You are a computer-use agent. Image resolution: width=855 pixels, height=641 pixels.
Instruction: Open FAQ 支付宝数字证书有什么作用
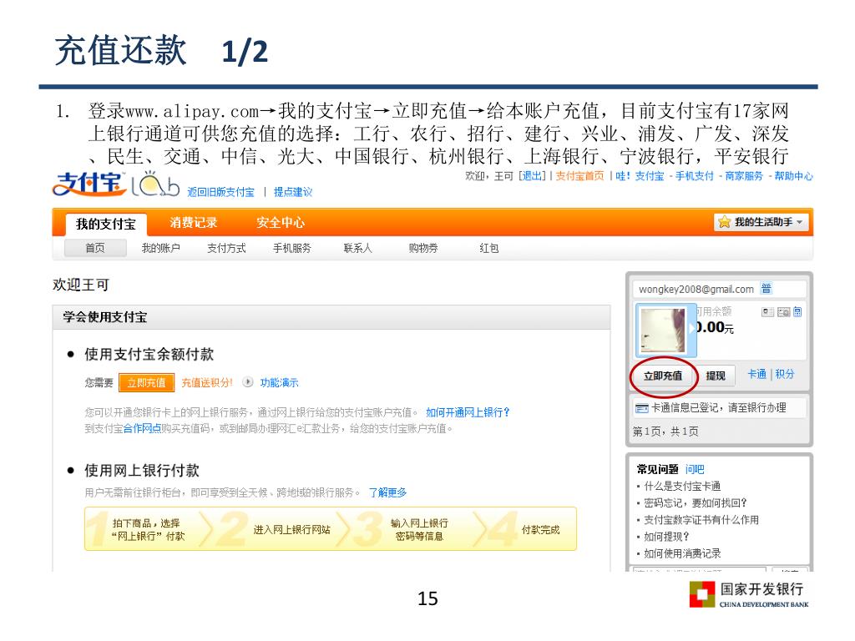[x=701, y=519]
